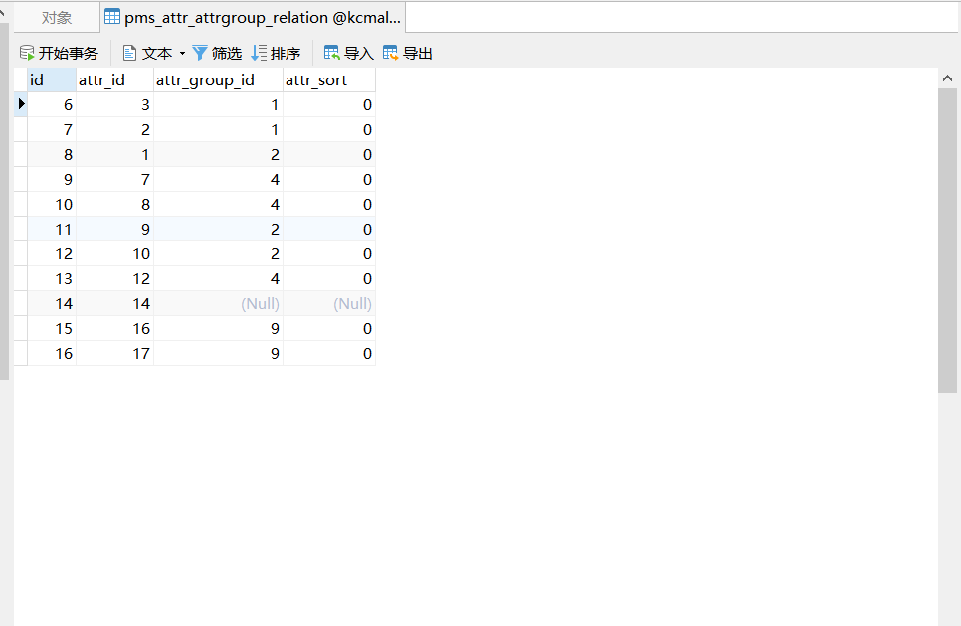The image size is (961, 626).
Task: Click the 排序 sort button label
Action: tap(286, 54)
